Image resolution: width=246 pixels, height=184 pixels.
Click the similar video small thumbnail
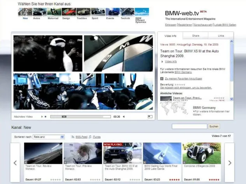pos(166,98)
